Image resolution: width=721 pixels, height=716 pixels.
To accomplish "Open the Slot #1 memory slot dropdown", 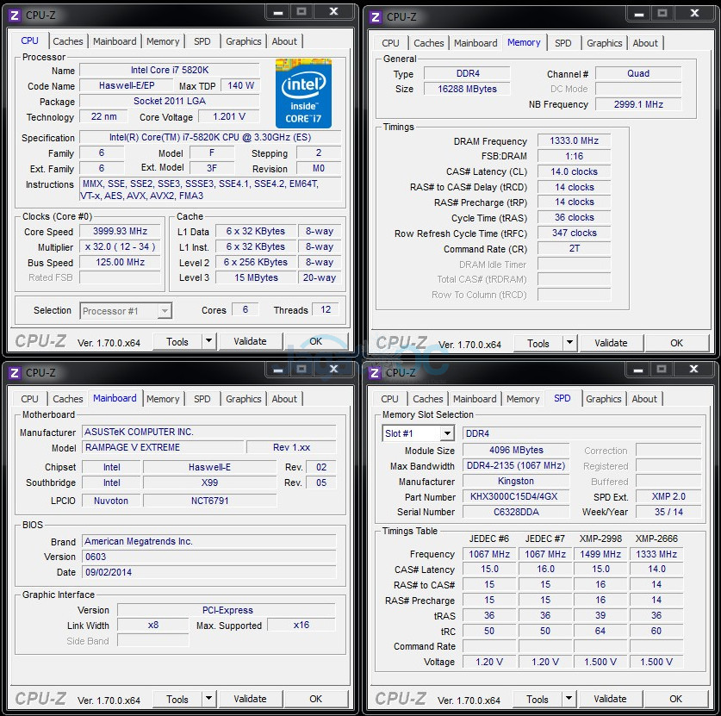I will click(446, 433).
